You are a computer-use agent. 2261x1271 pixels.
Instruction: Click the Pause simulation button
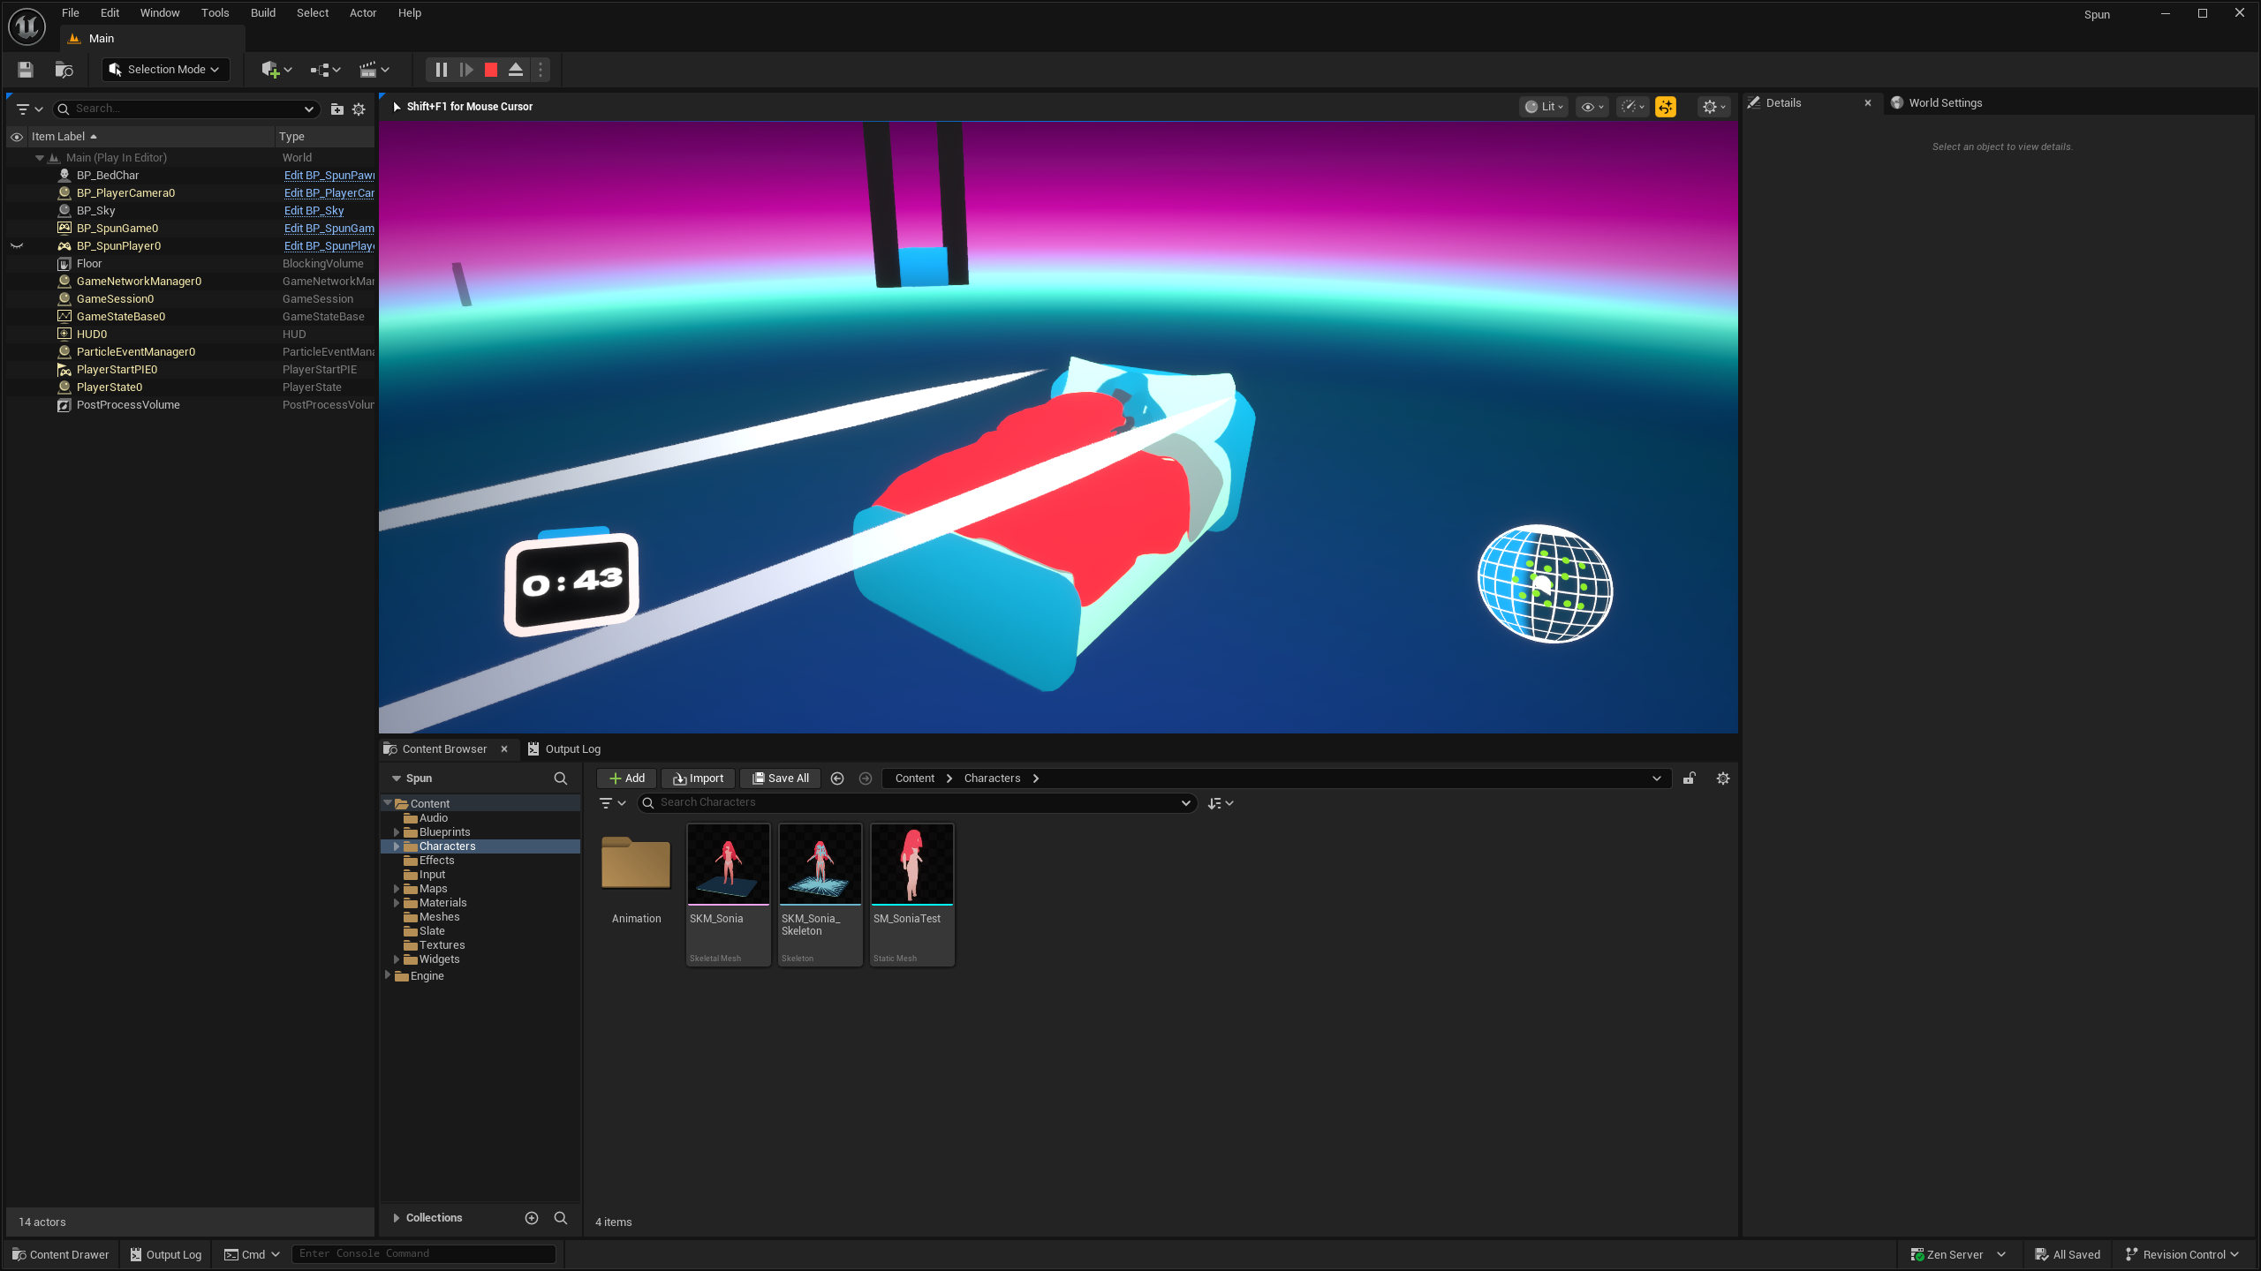[442, 70]
